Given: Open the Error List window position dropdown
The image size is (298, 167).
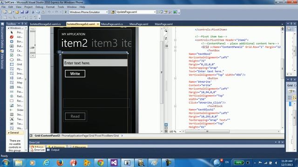Looking at the screenshot, I should [x=275, y=142].
